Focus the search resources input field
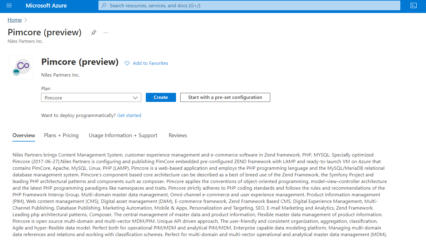 point(251,5)
